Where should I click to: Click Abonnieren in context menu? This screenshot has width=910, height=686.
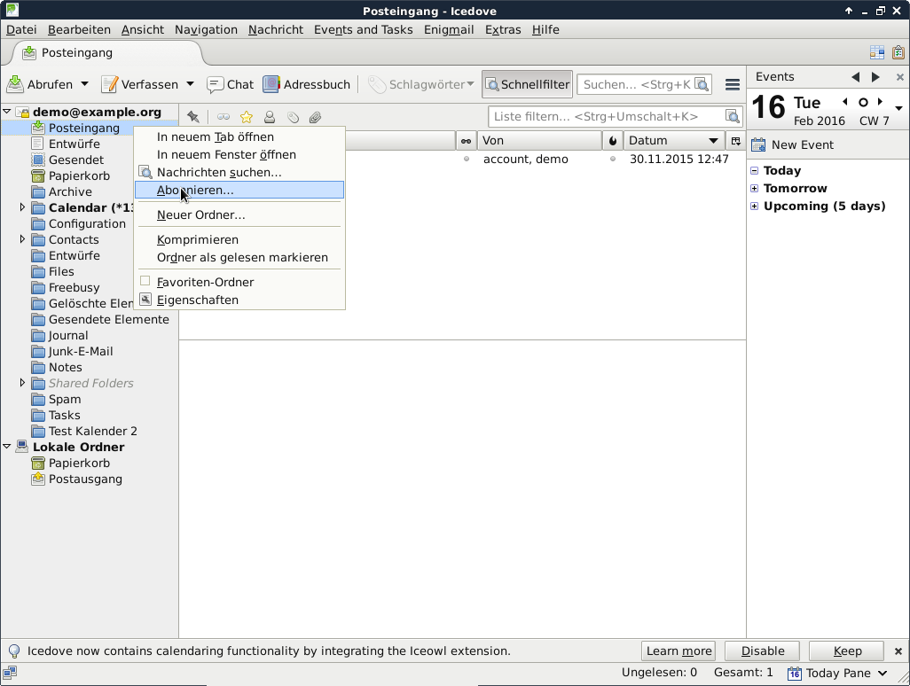(239, 191)
